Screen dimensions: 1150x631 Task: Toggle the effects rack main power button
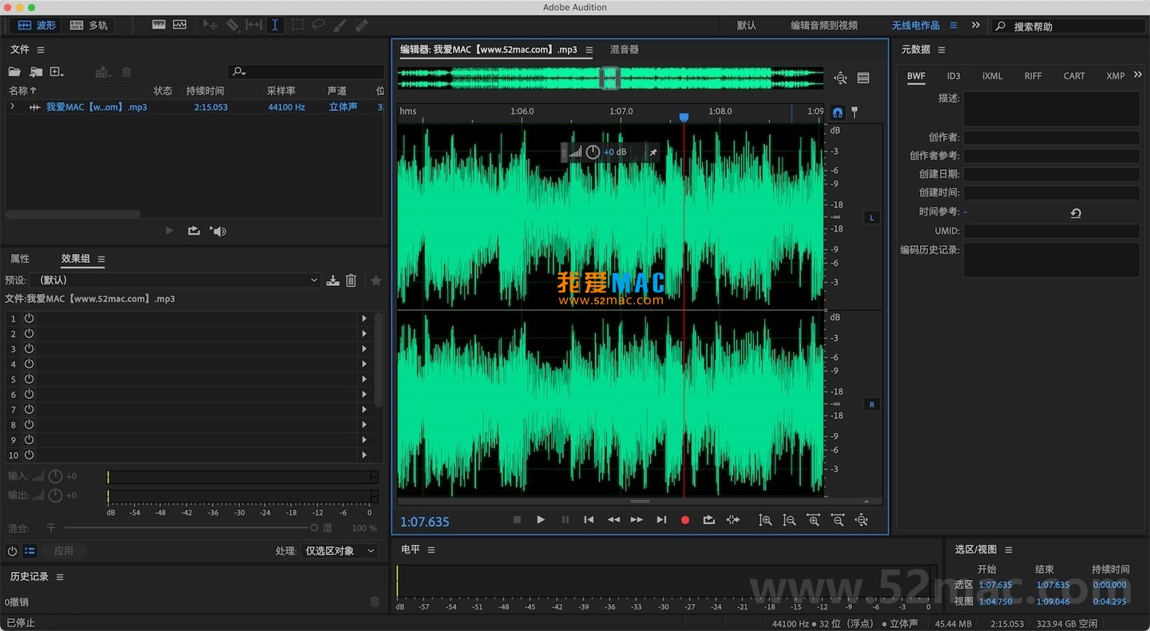(12, 551)
